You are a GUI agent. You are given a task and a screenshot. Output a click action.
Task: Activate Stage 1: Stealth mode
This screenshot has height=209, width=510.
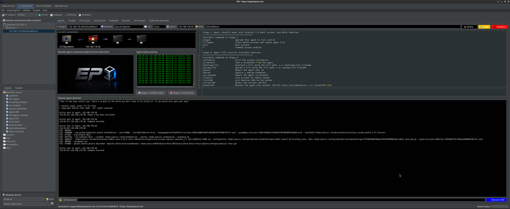click(151, 93)
